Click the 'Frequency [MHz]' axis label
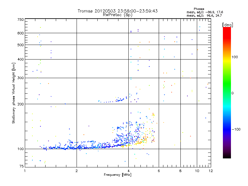Viewport: 248px width, 186px height. [x=117, y=175]
